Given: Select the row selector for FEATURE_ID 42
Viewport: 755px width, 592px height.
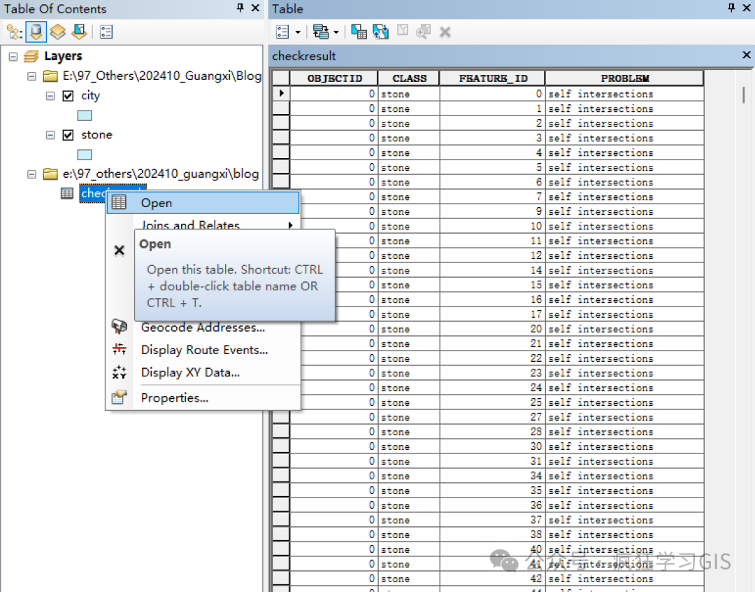Looking at the screenshot, I should (281, 579).
